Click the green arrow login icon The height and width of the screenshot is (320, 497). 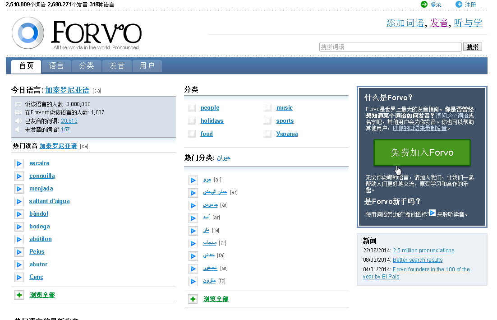pos(424,4)
